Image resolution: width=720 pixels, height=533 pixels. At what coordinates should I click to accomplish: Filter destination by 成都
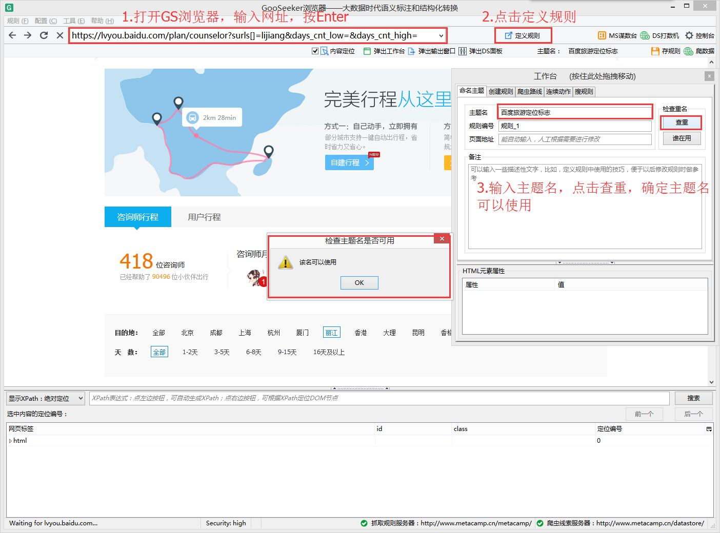pyautogui.click(x=216, y=333)
